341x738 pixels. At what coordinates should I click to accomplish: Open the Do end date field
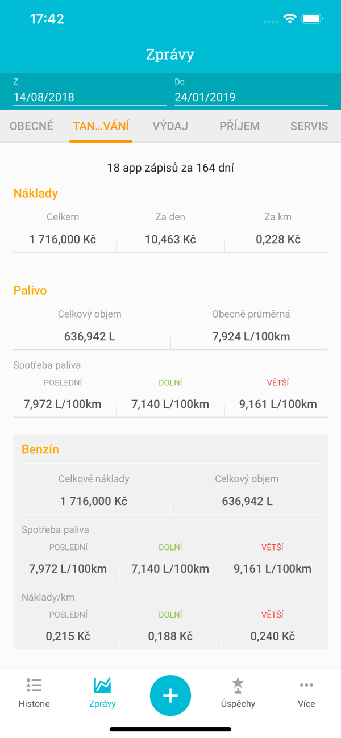[x=251, y=97]
